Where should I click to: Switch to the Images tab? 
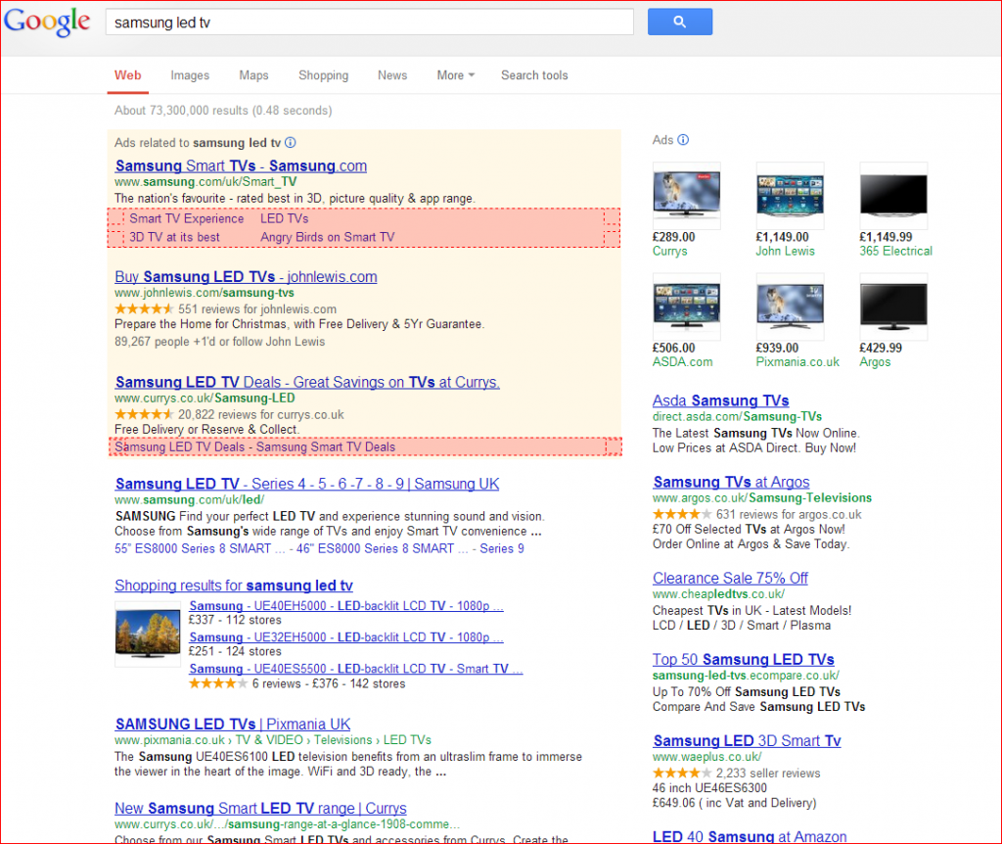pos(190,75)
